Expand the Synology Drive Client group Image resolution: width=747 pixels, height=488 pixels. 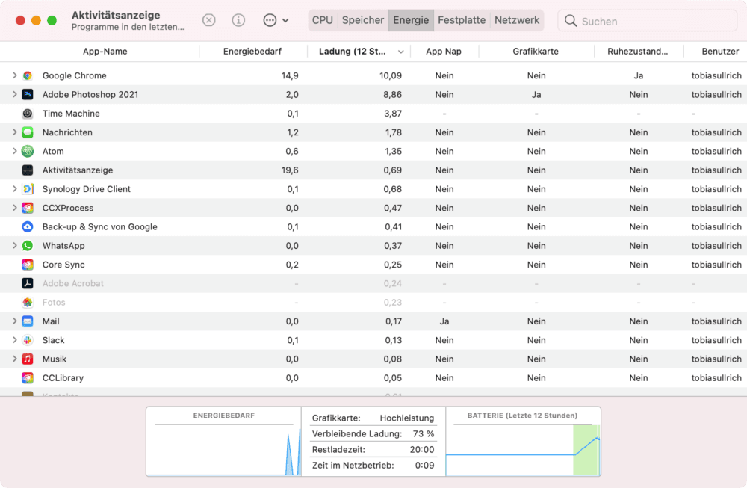click(x=14, y=189)
